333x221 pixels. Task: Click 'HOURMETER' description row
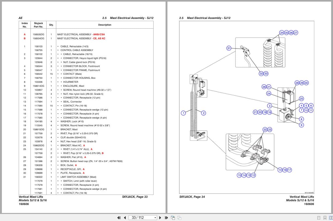click(71, 82)
